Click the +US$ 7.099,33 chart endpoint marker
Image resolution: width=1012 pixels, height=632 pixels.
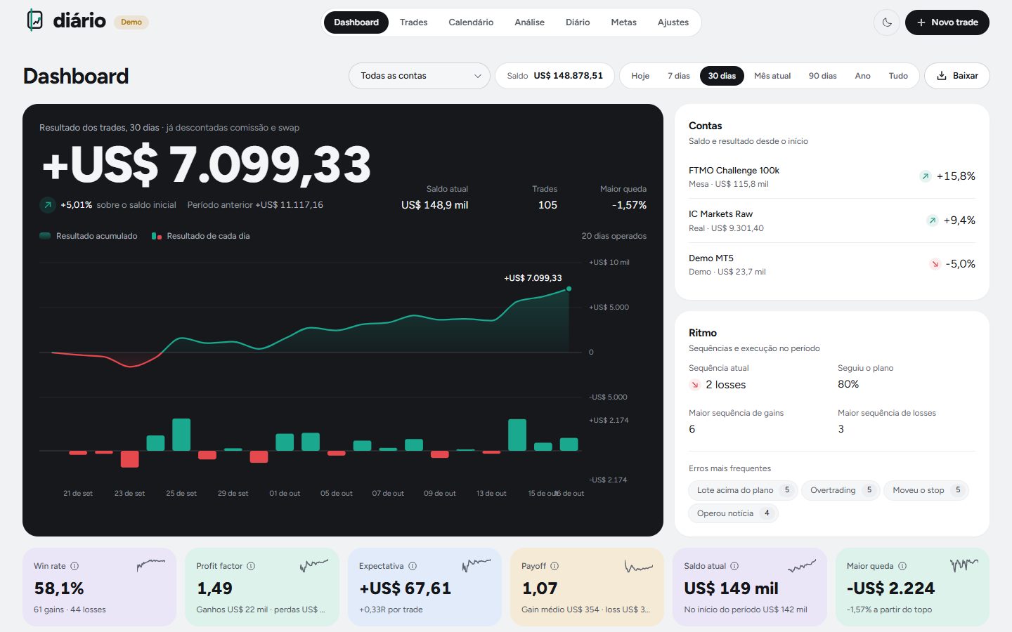click(x=569, y=289)
